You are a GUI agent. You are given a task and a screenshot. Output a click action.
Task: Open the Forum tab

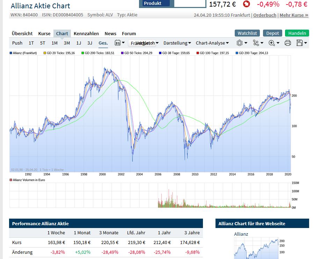tap(129, 33)
